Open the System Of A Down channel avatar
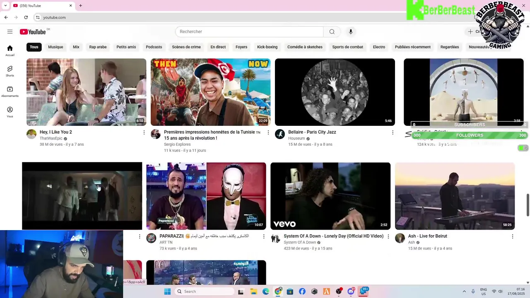 (275, 238)
